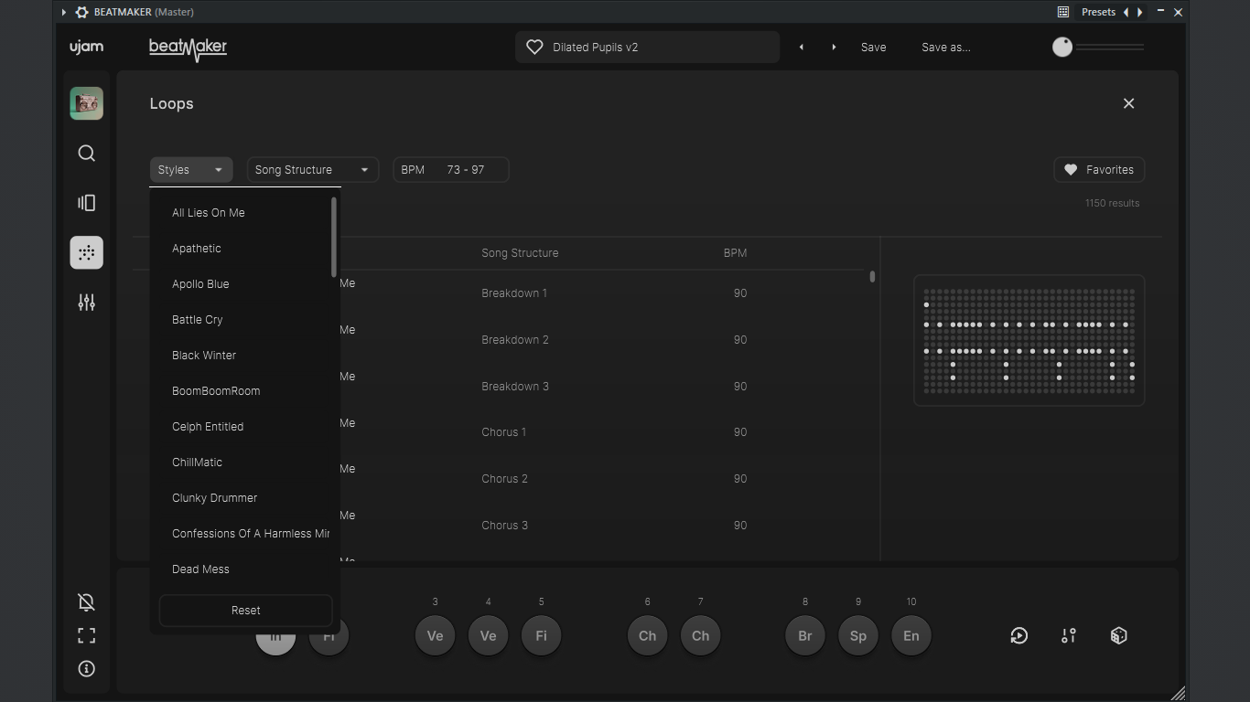The height and width of the screenshot is (702, 1250).
Task: Go to next preset arrow
Action: (x=834, y=48)
